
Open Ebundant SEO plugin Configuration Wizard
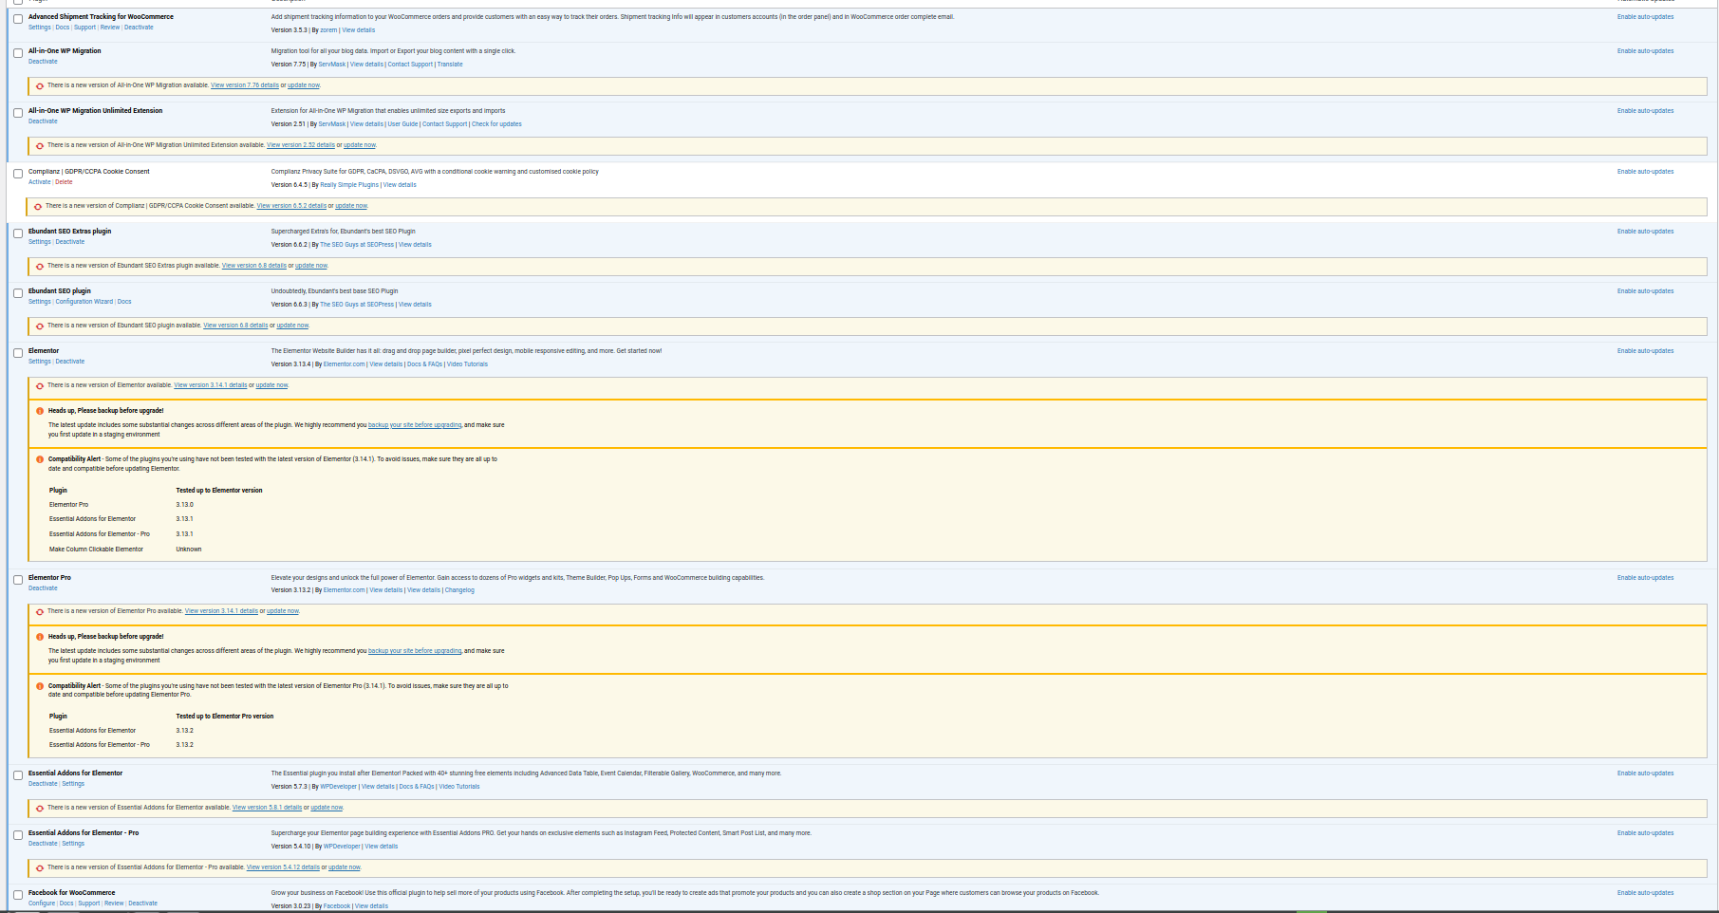(x=84, y=302)
